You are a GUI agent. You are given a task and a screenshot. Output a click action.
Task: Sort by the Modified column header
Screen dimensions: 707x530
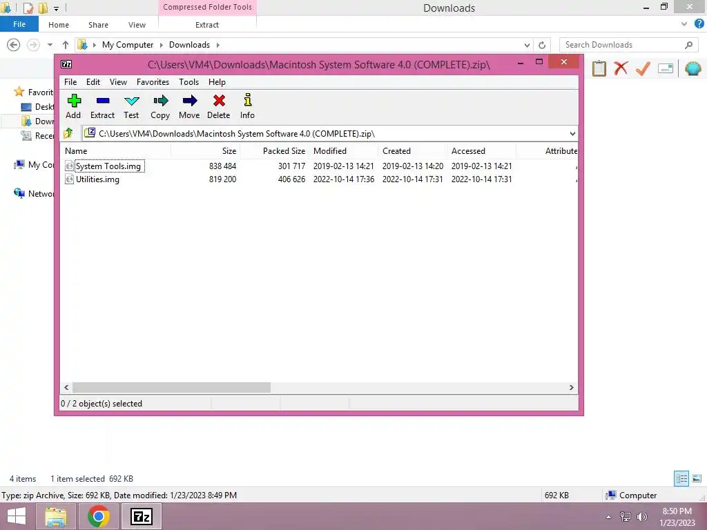click(344, 151)
